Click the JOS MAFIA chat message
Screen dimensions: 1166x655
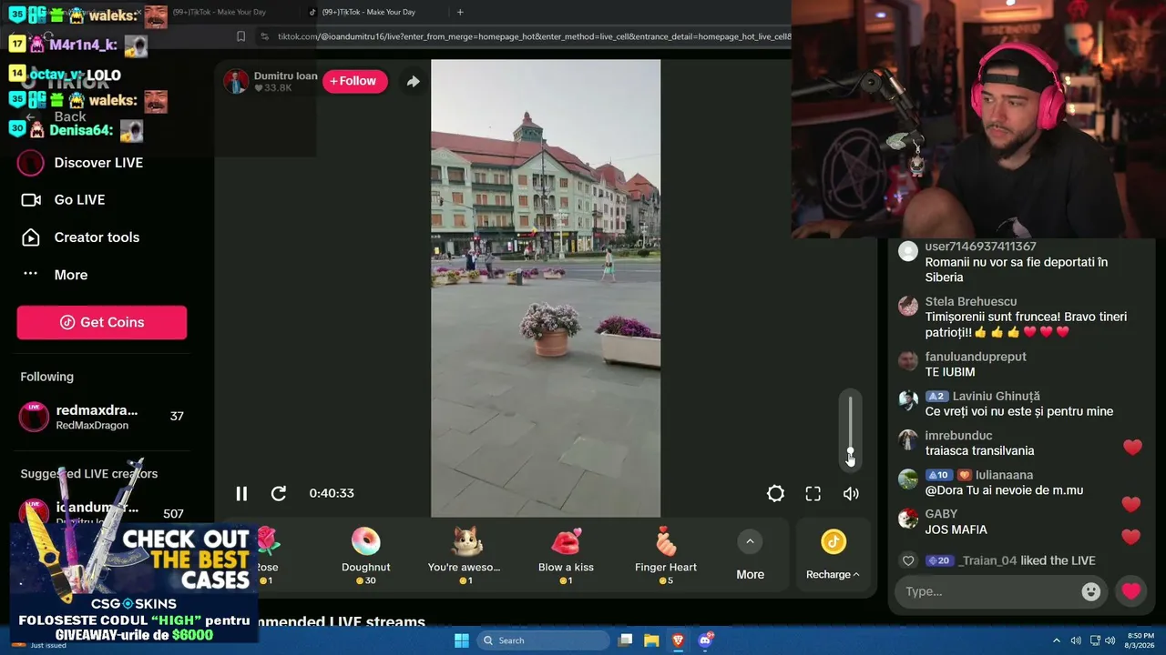point(956,529)
